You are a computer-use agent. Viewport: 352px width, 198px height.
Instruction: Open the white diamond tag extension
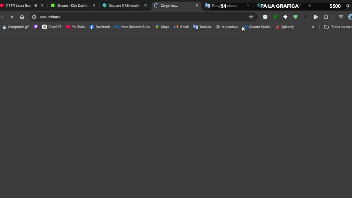[285, 17]
